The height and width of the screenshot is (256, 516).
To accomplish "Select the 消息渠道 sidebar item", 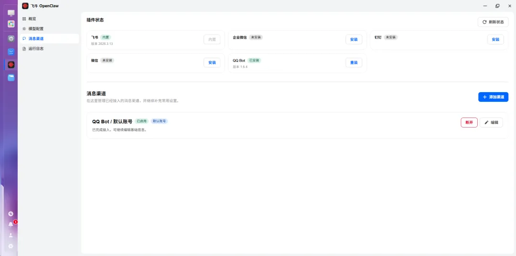I will point(49,39).
